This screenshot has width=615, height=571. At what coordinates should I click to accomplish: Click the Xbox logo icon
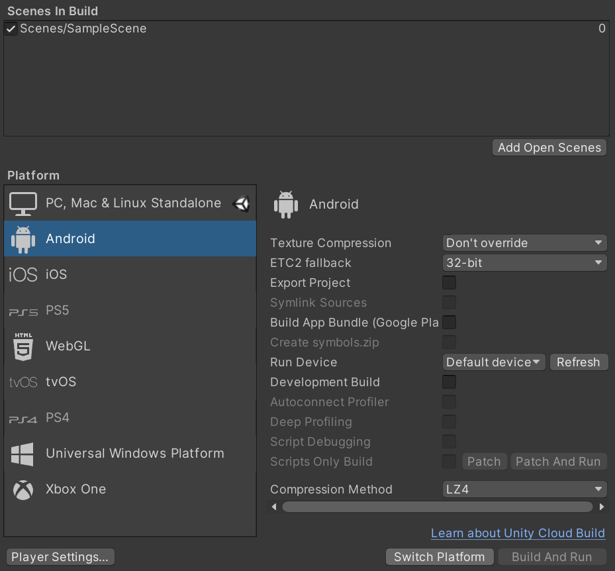coord(23,490)
